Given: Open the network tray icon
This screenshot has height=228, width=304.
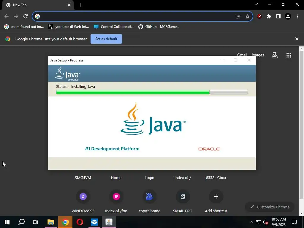Looking at the screenshot, I should 259,222.
